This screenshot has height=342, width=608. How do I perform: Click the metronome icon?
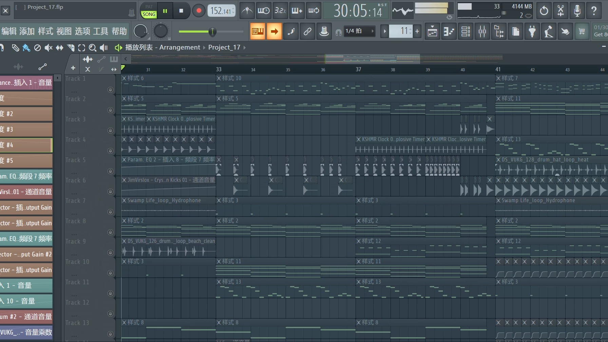point(247,11)
